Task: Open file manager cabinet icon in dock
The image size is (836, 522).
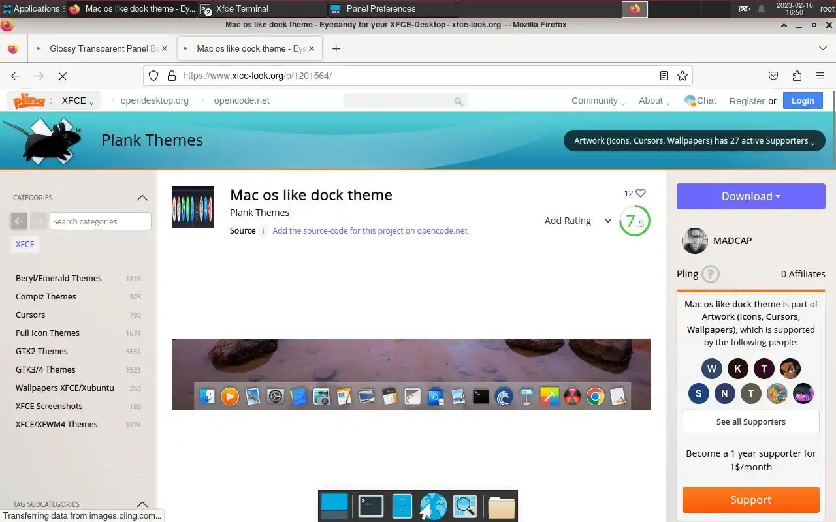Action: pos(402,506)
